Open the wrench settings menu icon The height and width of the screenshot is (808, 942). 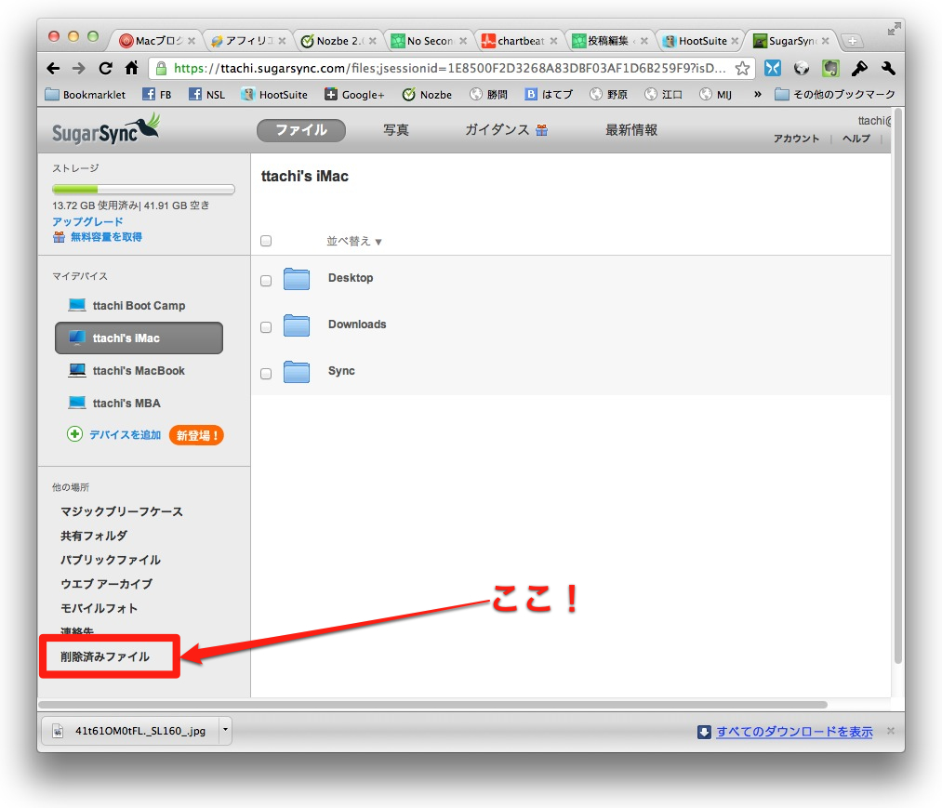click(x=886, y=68)
